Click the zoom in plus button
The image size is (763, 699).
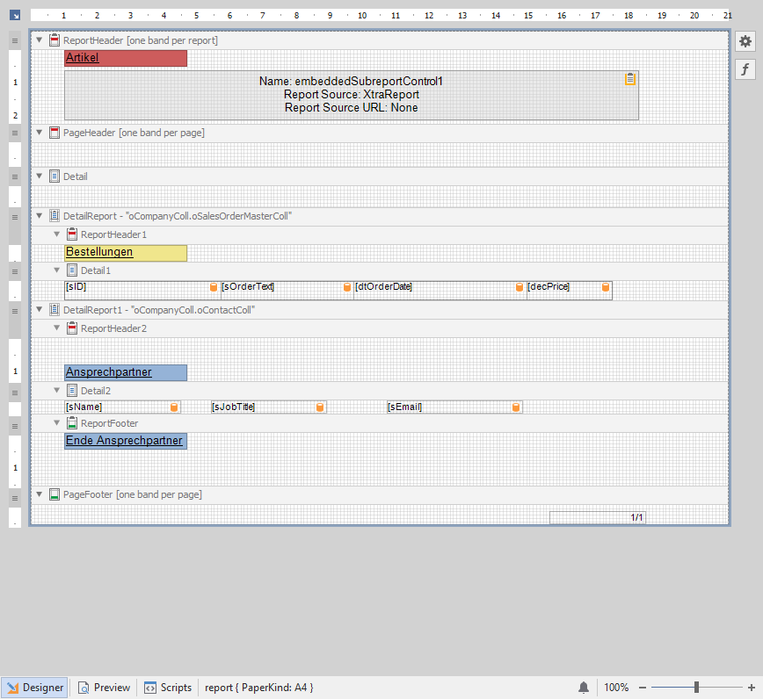click(752, 688)
